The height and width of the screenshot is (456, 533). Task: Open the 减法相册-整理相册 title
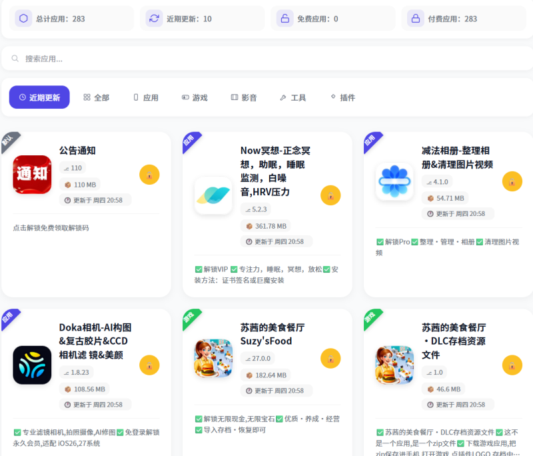[457, 157]
